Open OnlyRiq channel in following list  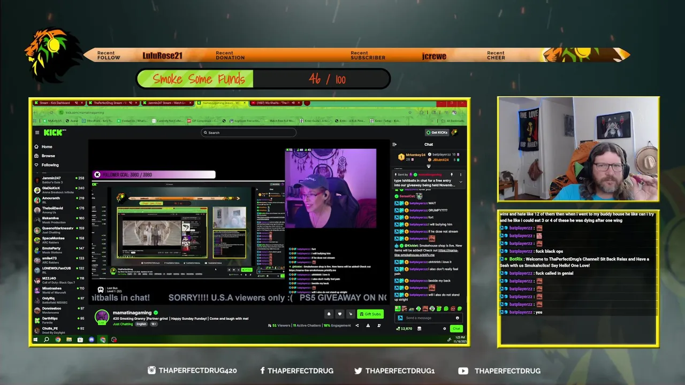click(x=59, y=300)
